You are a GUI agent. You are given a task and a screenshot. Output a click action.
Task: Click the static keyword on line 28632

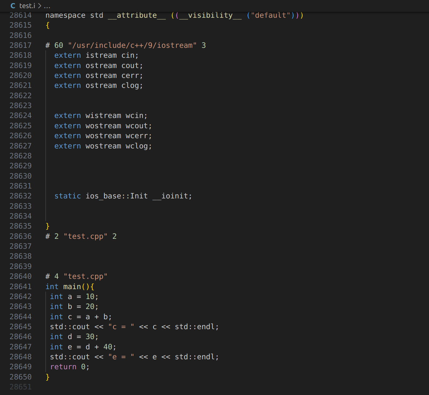pyautogui.click(x=67, y=196)
